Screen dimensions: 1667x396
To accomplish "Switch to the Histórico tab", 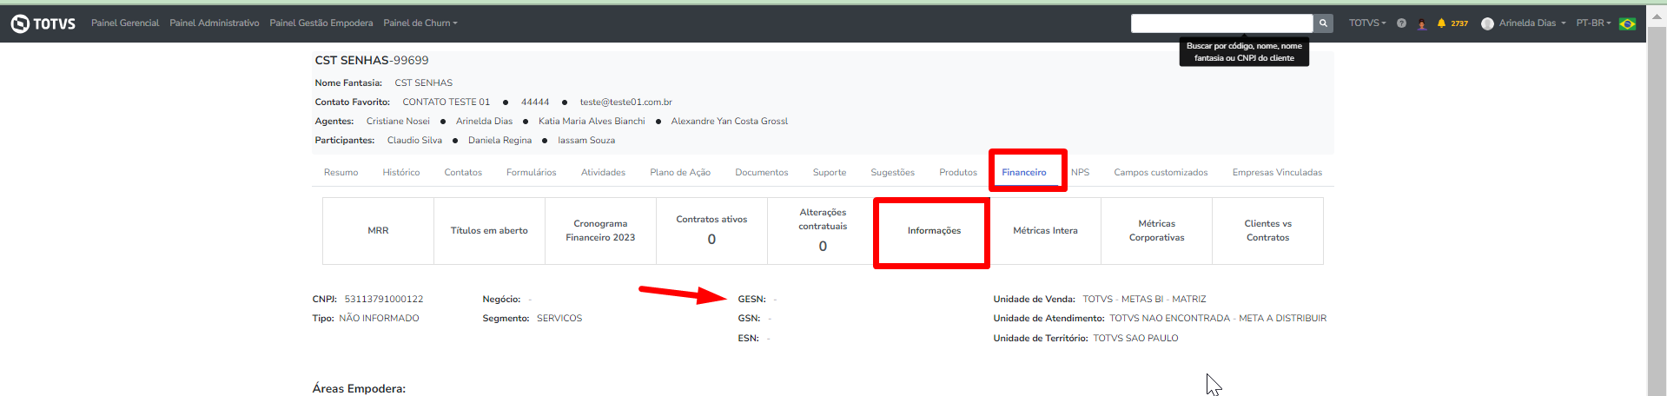I will pyautogui.click(x=401, y=172).
